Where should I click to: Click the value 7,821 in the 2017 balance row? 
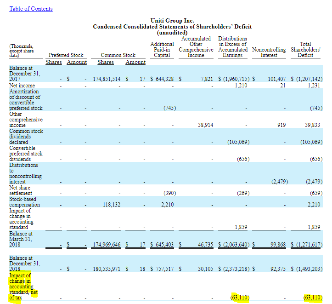(207, 79)
